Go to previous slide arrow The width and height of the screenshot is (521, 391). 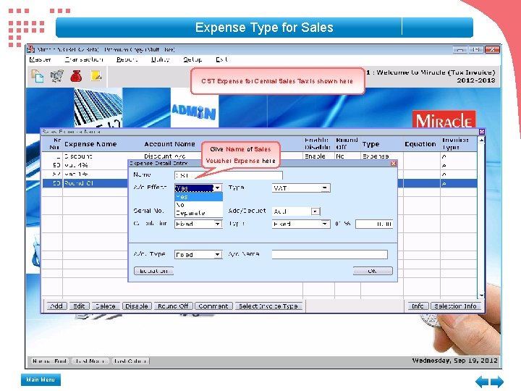coord(482,382)
